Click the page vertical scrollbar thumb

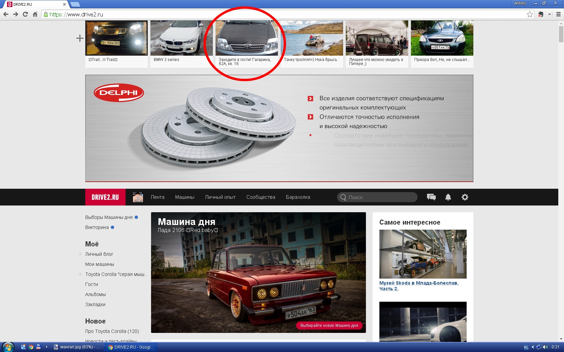[x=561, y=34]
